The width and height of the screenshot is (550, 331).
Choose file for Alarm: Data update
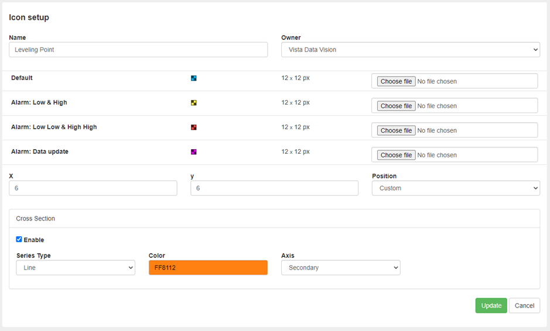396,155
